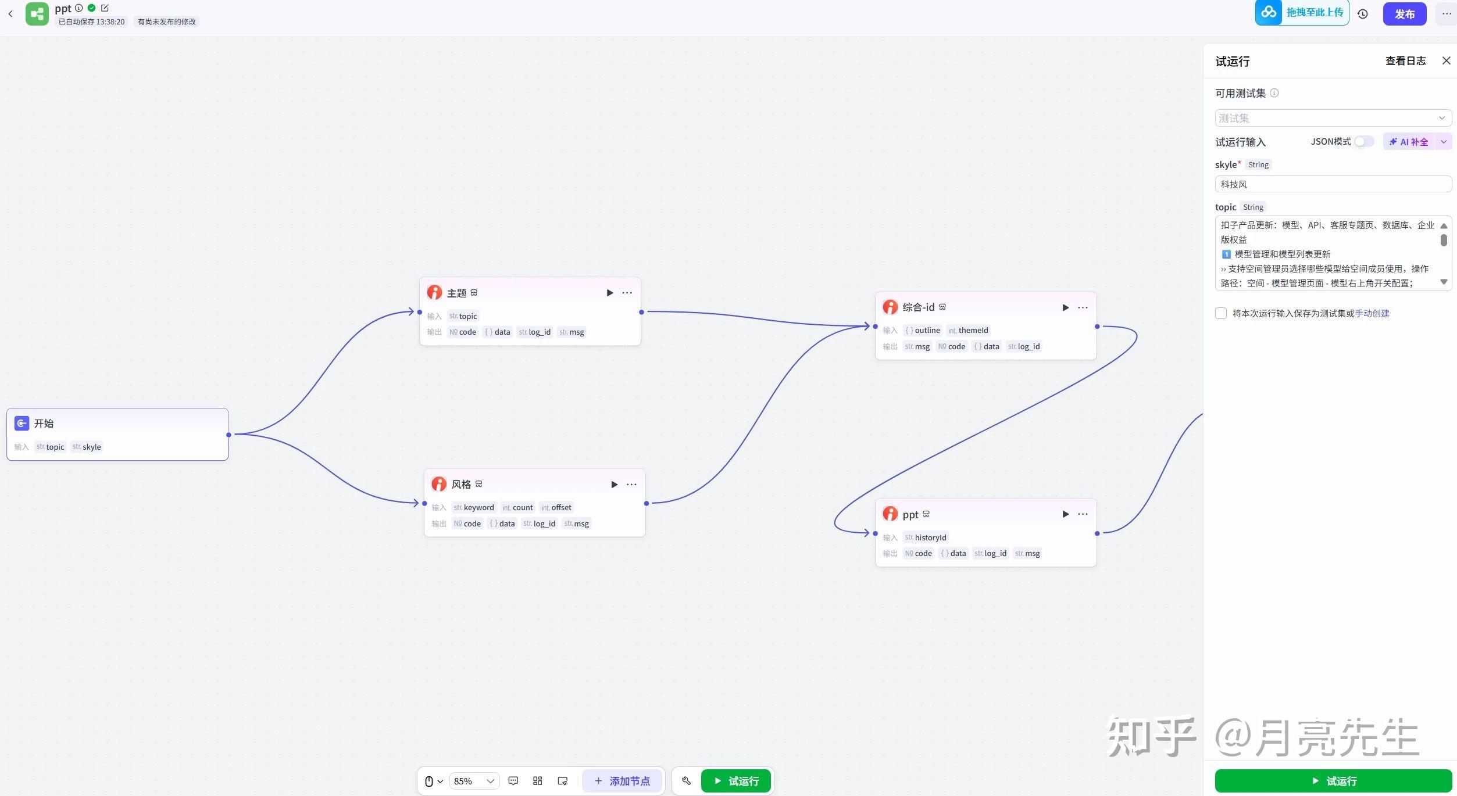The image size is (1457, 796).
Task: Open version history clock icon in header
Action: click(1363, 14)
